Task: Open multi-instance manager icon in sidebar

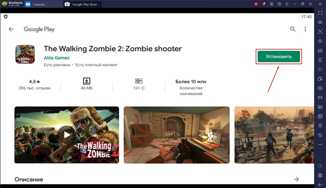Action: click(320, 116)
